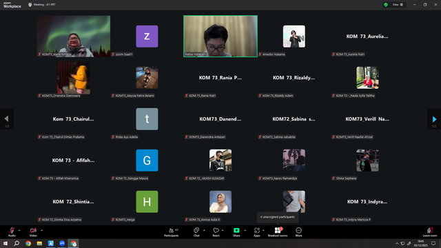Open Breakout rooms

278,232
